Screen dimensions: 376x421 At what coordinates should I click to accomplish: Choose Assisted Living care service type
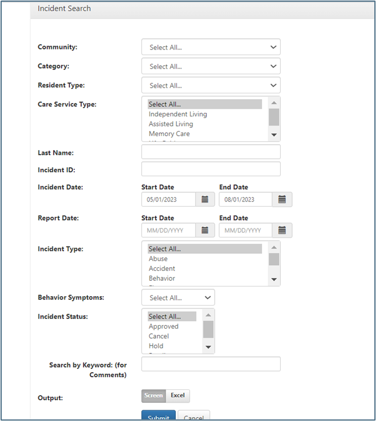click(205, 124)
